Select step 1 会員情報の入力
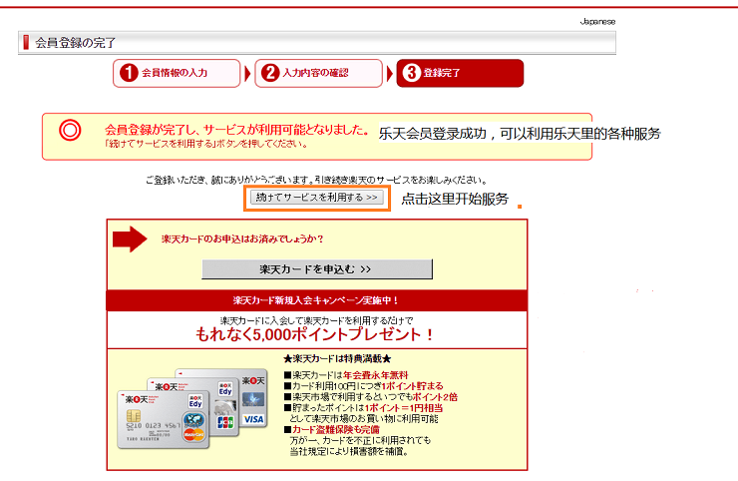Screen dimensions: 738x481 177,73
